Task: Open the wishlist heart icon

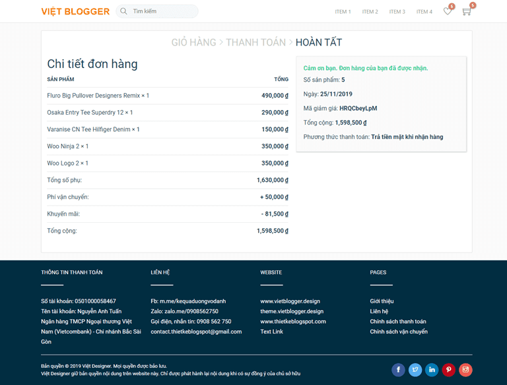Action: [448, 11]
